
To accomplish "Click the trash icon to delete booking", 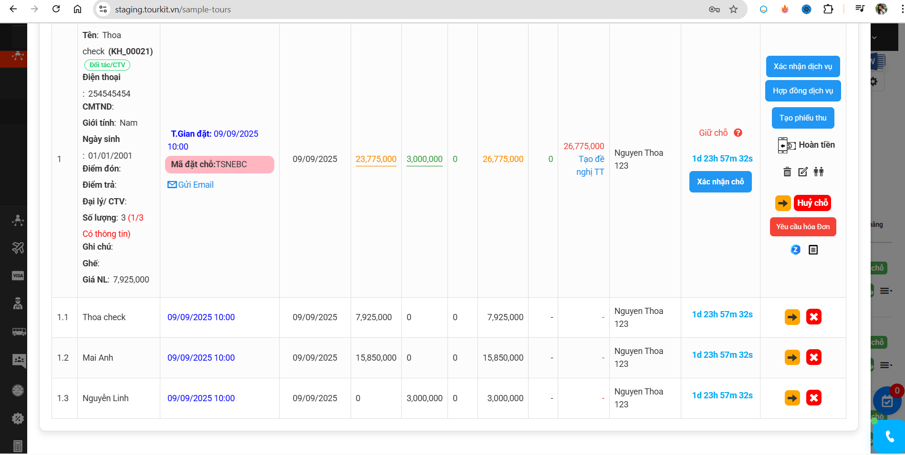I will point(787,172).
